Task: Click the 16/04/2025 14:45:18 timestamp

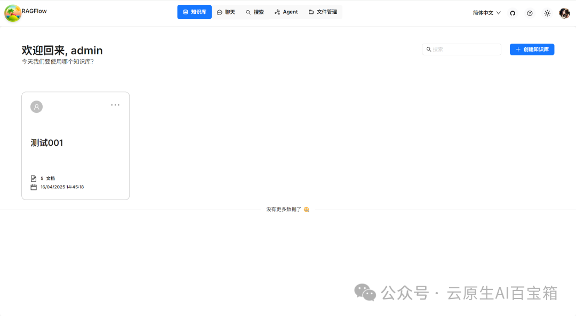Action: [62, 187]
